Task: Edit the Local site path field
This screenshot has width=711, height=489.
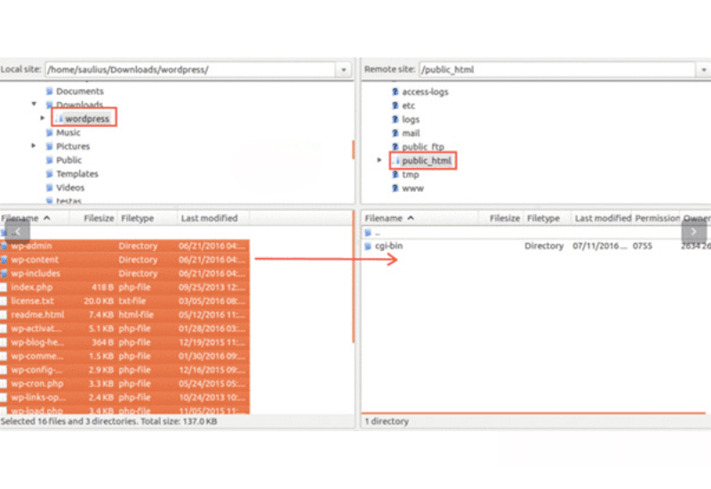Action: (x=190, y=70)
